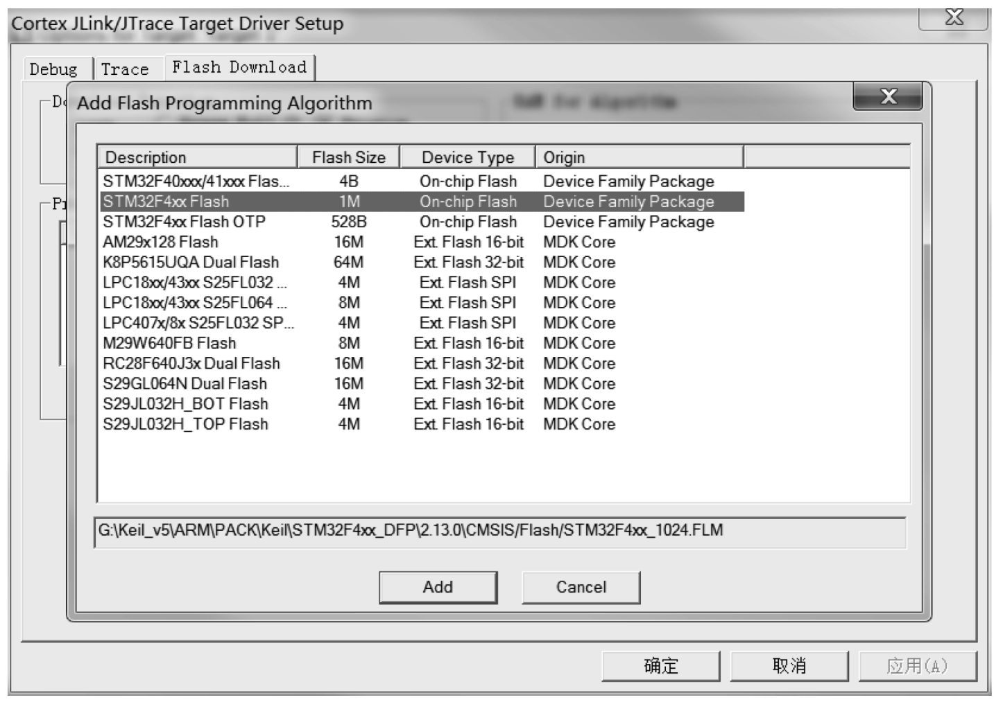This screenshot has width=1003, height=702.
Task: Click the Origin column header
Action: 638,157
